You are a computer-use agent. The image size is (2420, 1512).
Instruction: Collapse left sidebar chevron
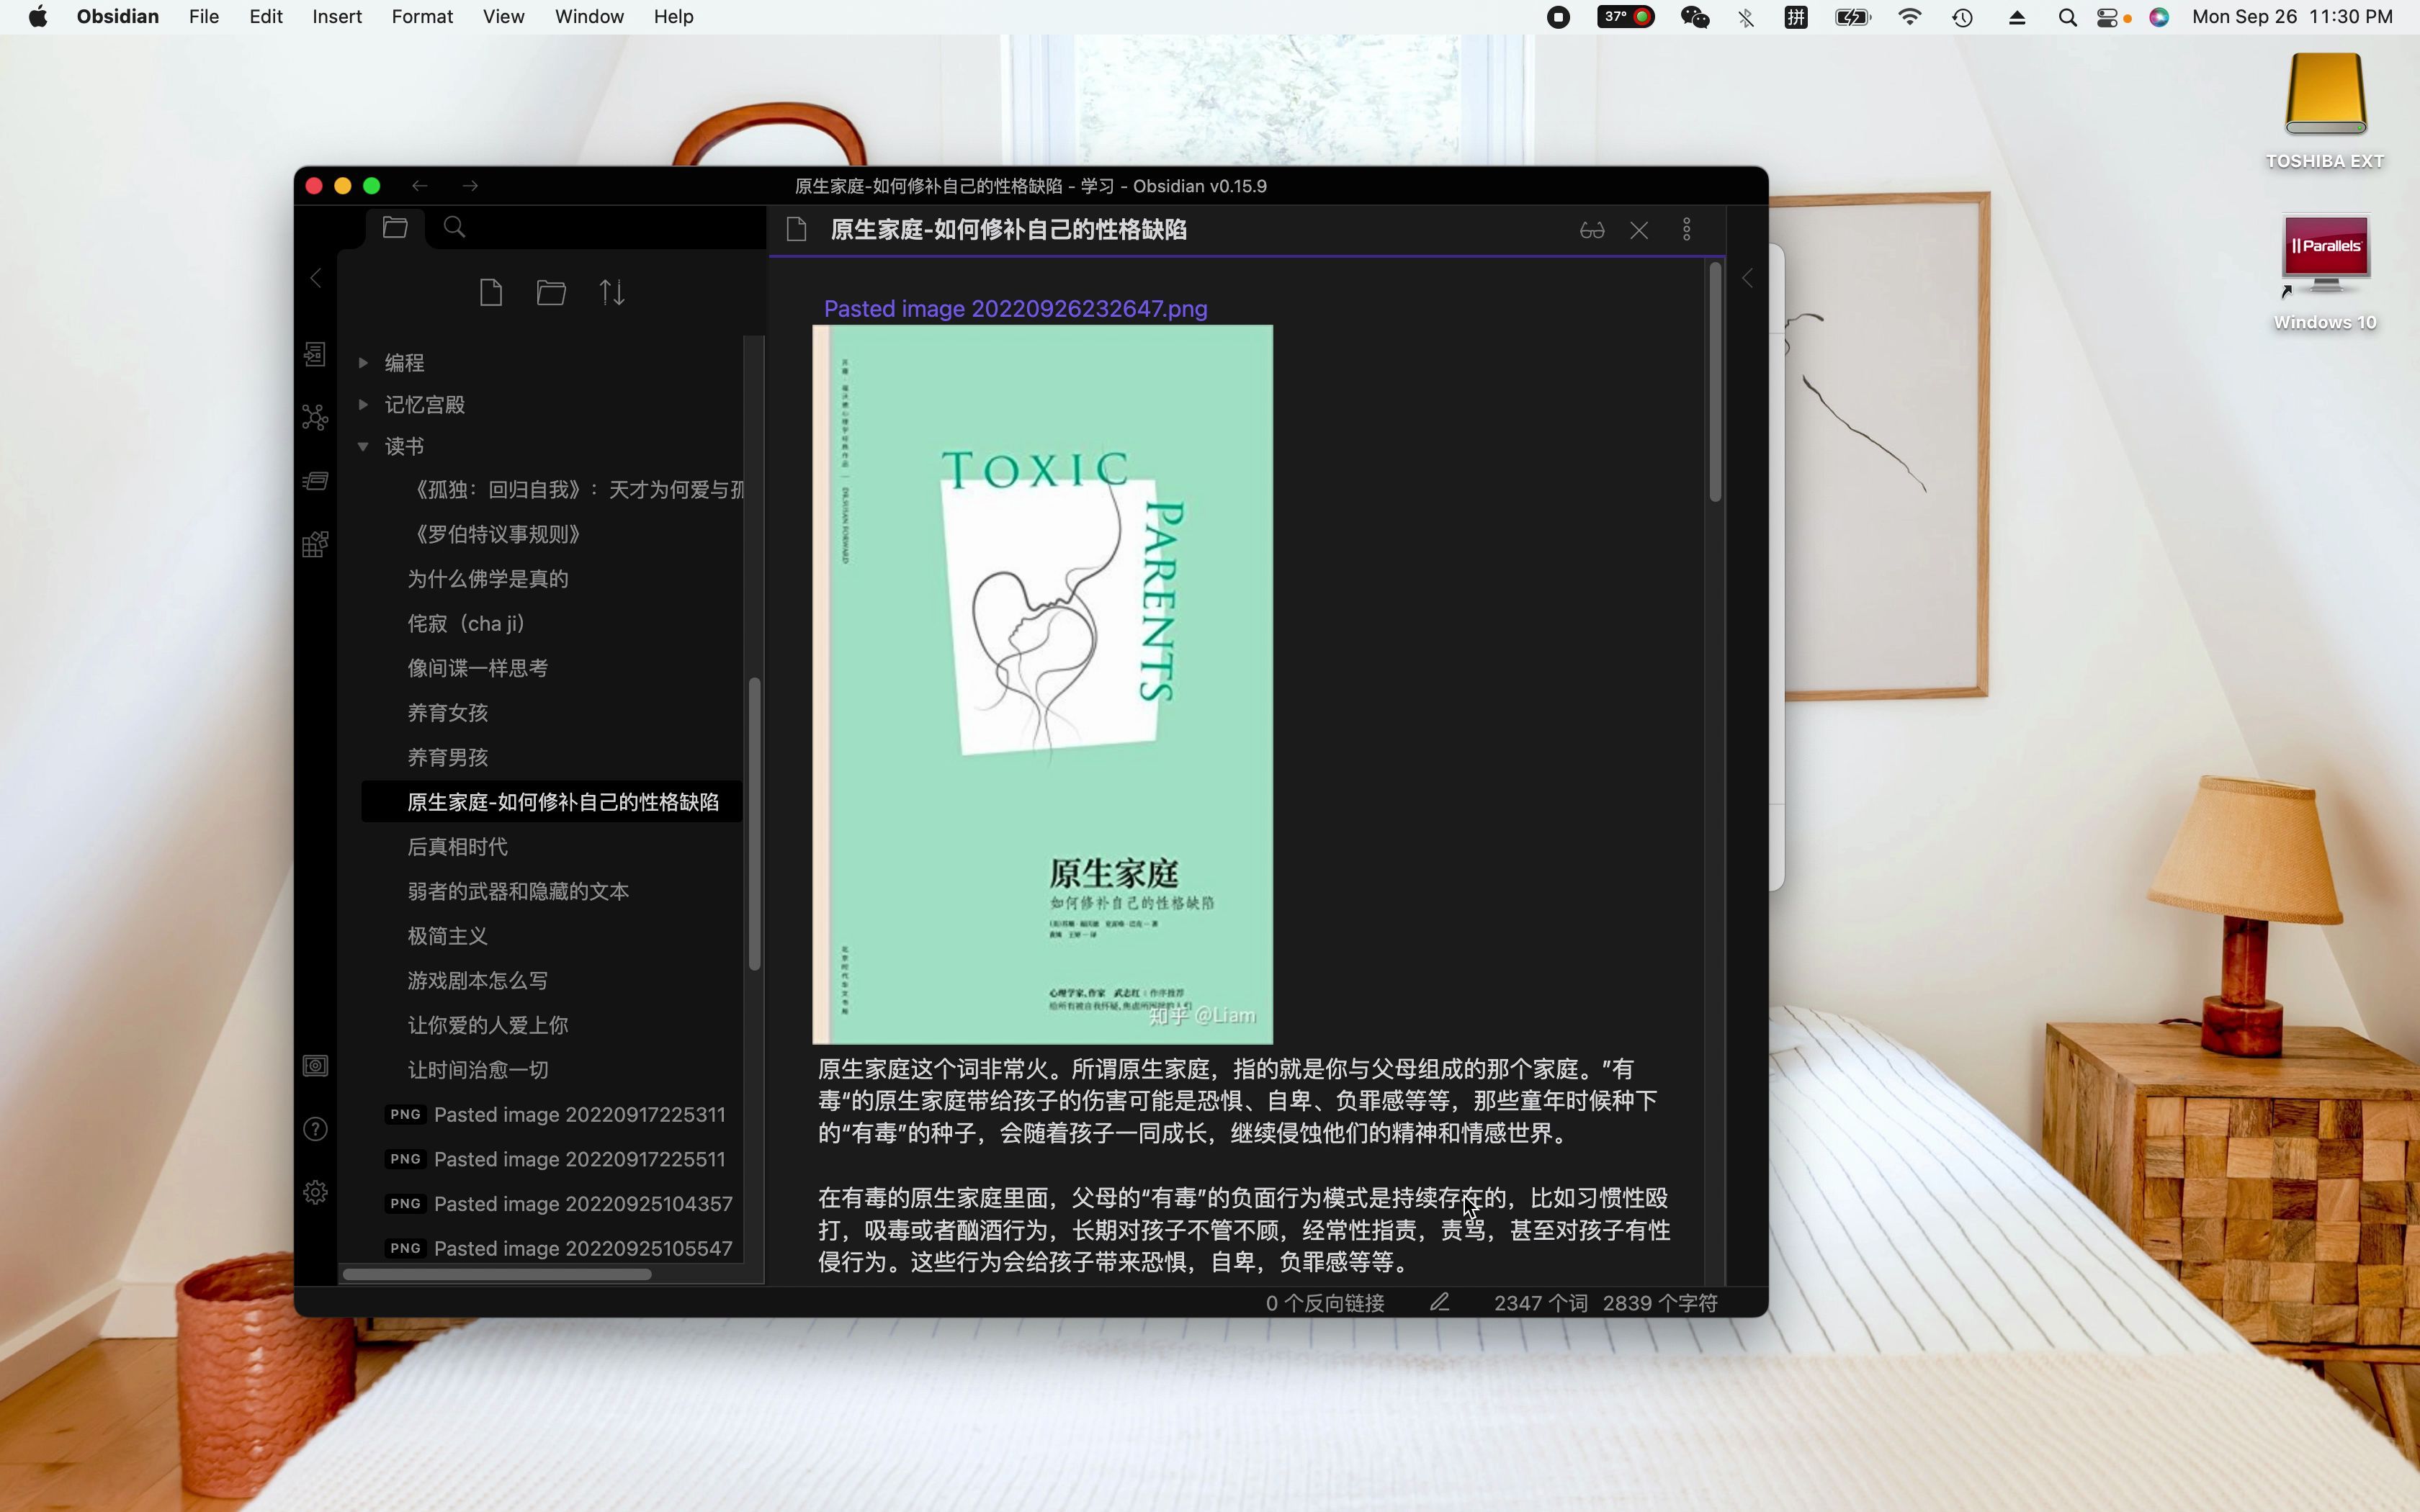coord(316,278)
